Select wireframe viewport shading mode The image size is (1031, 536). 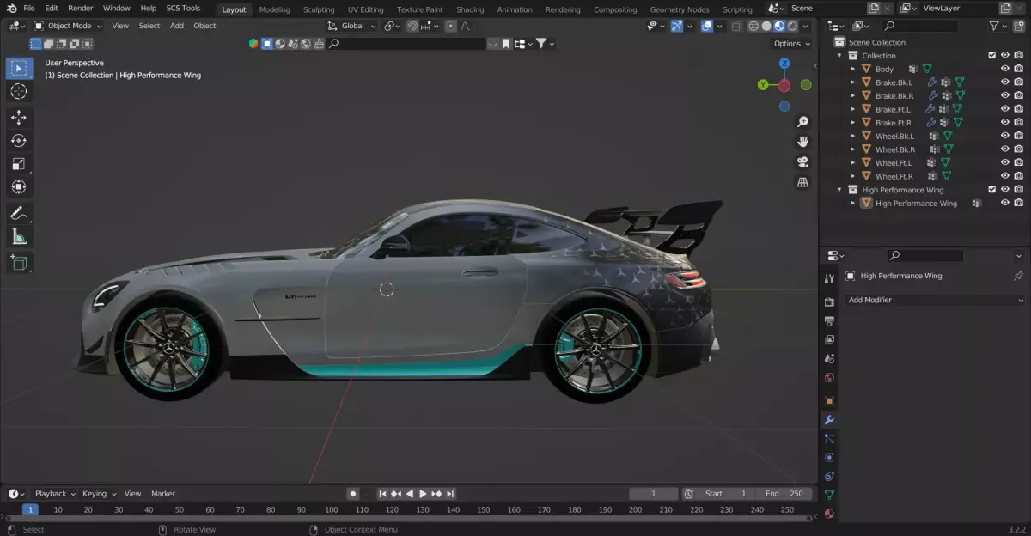(753, 26)
